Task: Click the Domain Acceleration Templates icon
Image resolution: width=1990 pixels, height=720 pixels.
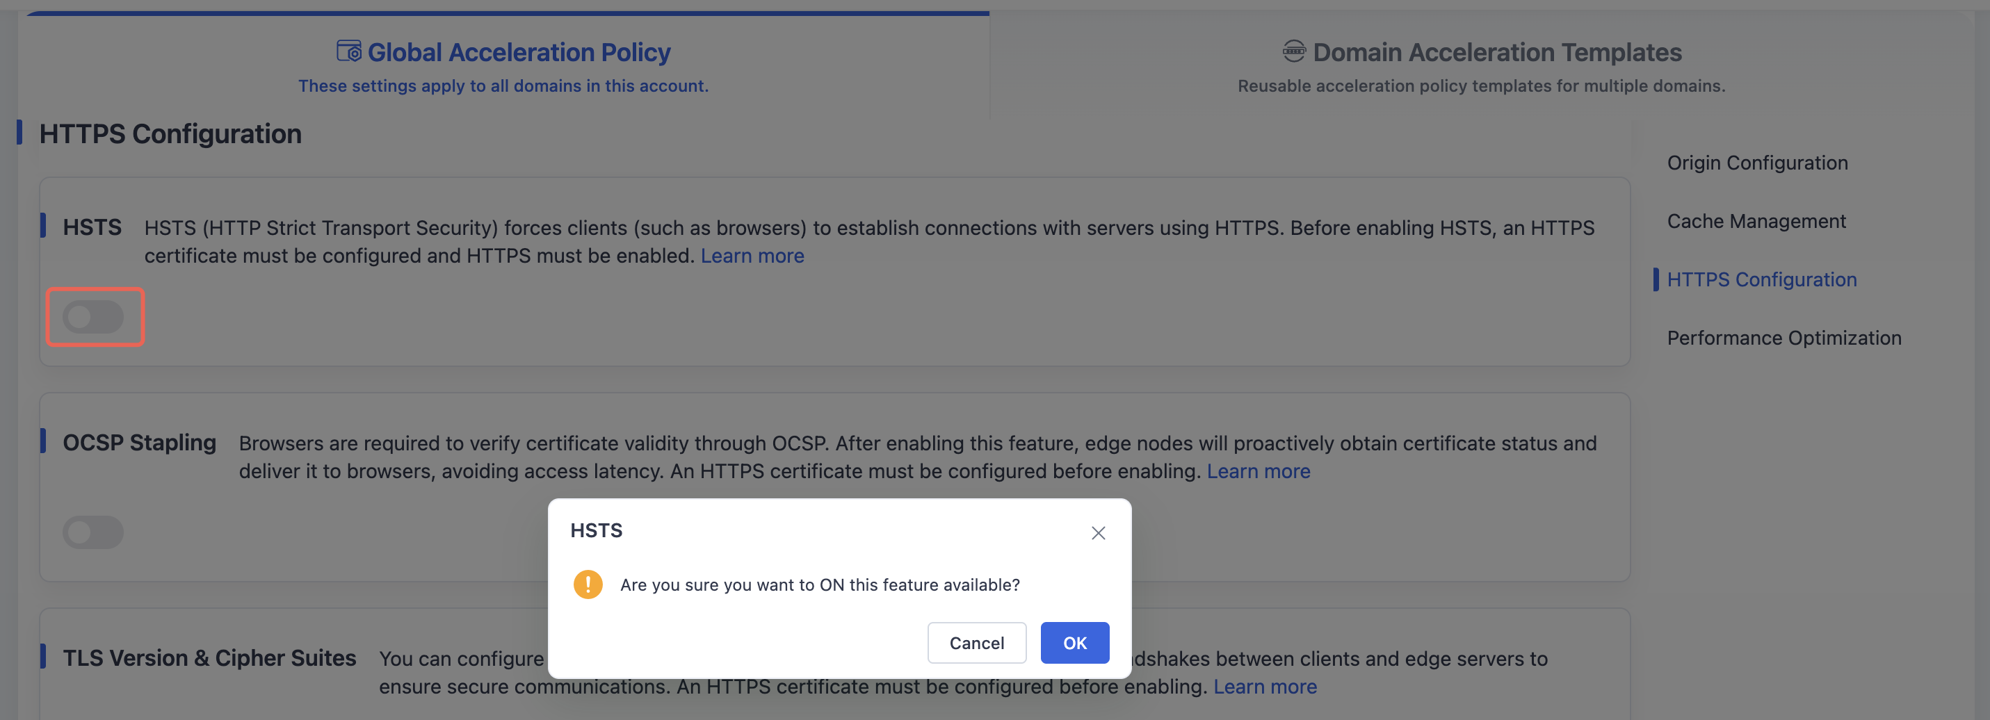Action: pos(1294,51)
